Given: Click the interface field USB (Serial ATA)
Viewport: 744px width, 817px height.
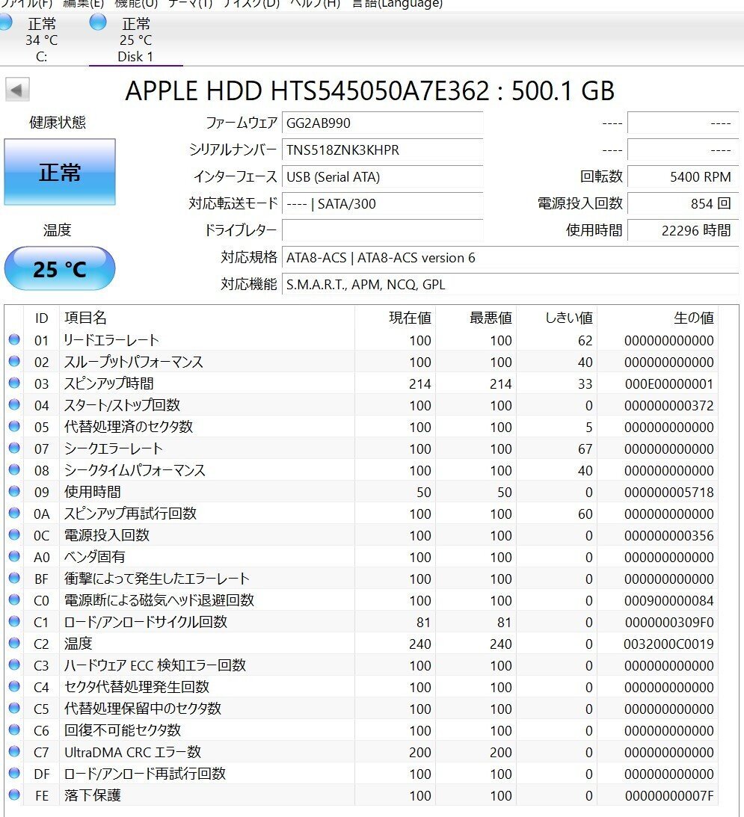Looking at the screenshot, I should pos(382,176).
